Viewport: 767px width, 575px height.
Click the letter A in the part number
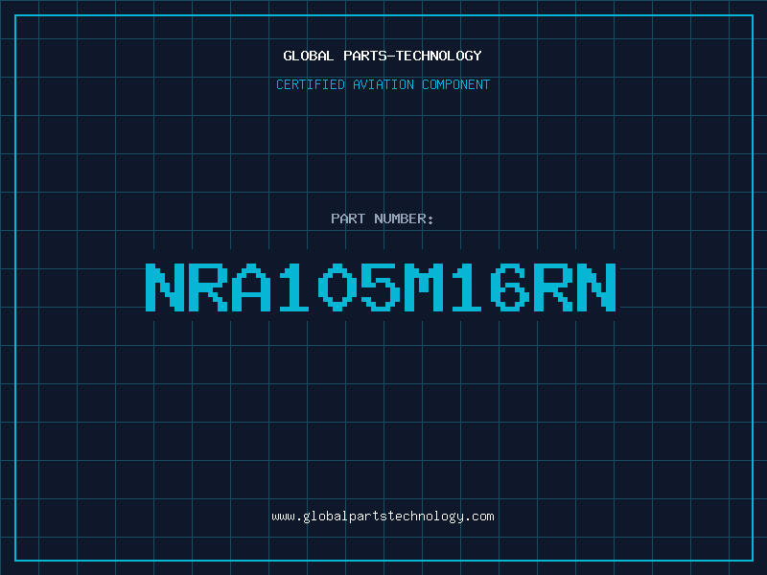click(251, 287)
